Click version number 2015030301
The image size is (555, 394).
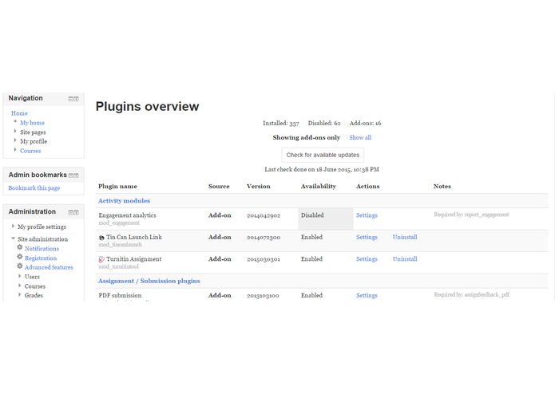click(264, 259)
